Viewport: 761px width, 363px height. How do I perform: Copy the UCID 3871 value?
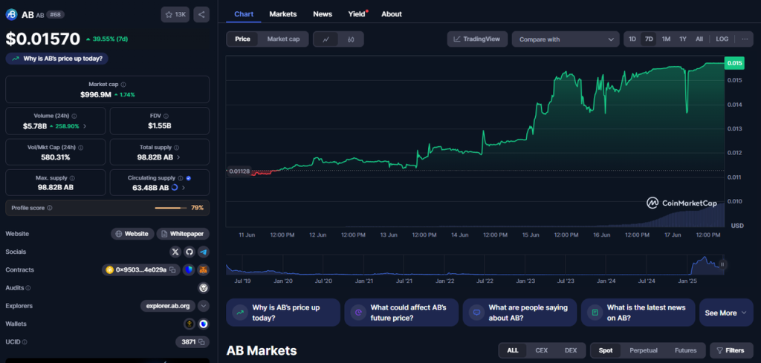click(x=203, y=341)
